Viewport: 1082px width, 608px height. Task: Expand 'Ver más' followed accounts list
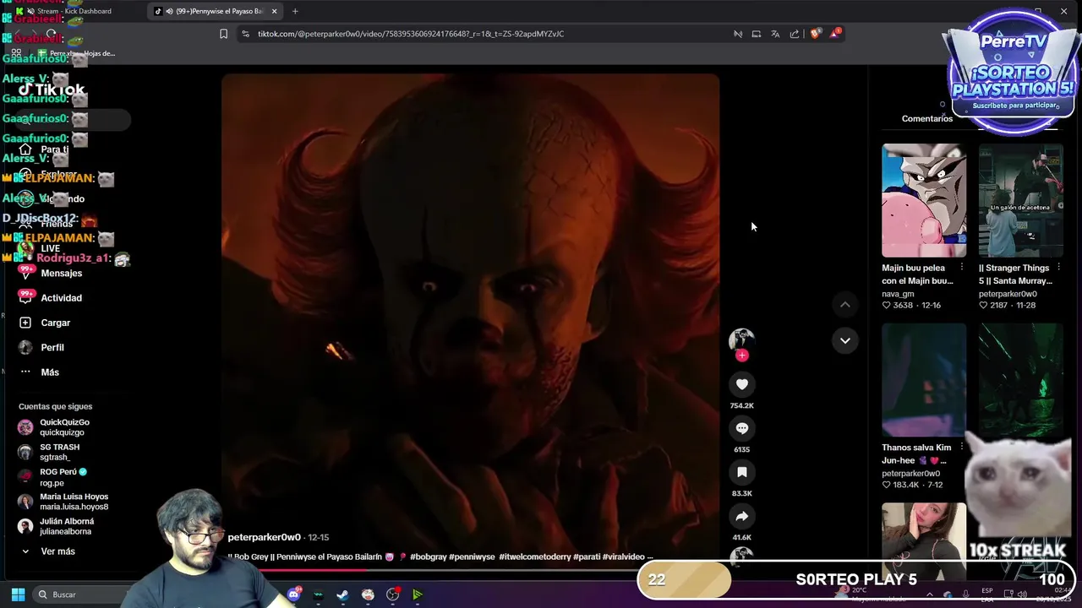pyautogui.click(x=48, y=551)
